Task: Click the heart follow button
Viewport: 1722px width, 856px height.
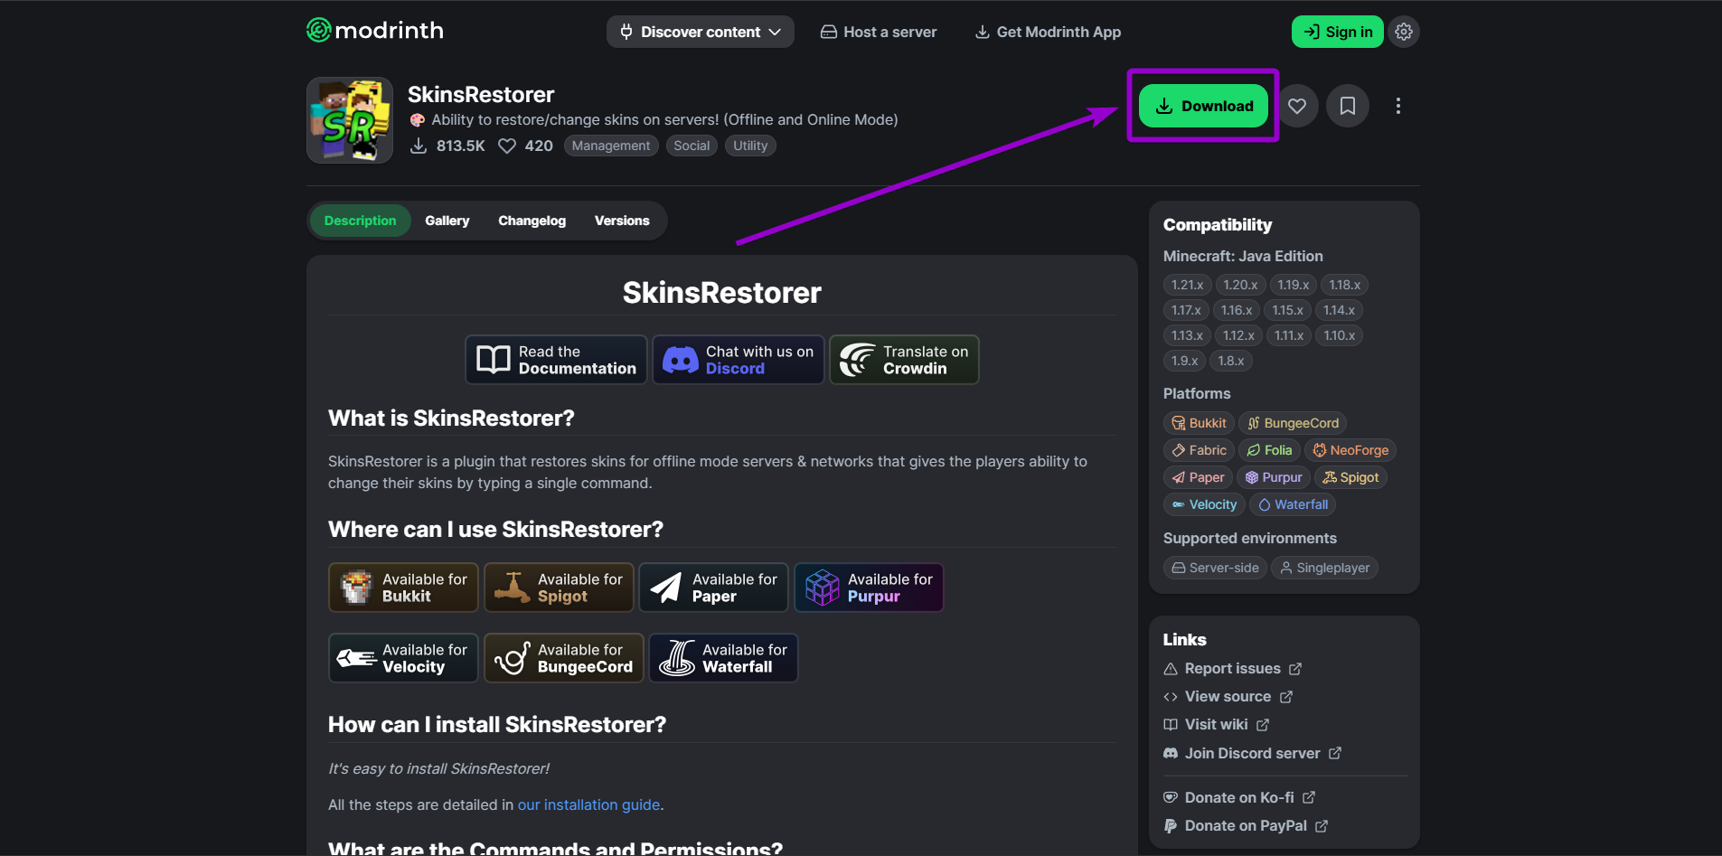Action: [x=1297, y=106]
